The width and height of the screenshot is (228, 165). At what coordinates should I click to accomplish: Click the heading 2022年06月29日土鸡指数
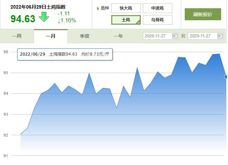(x=38, y=7)
